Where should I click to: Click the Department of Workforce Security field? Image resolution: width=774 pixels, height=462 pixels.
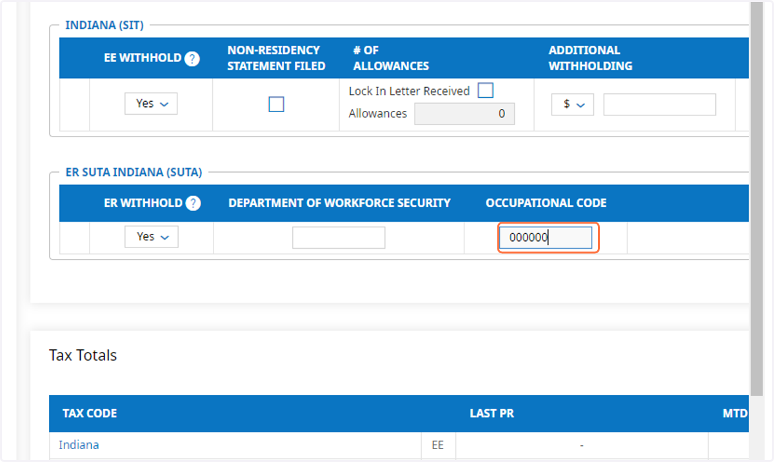339,237
